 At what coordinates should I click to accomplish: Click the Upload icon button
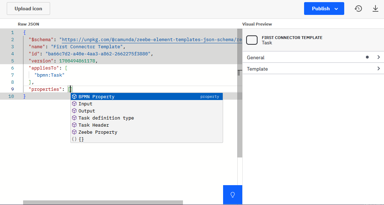28,8
